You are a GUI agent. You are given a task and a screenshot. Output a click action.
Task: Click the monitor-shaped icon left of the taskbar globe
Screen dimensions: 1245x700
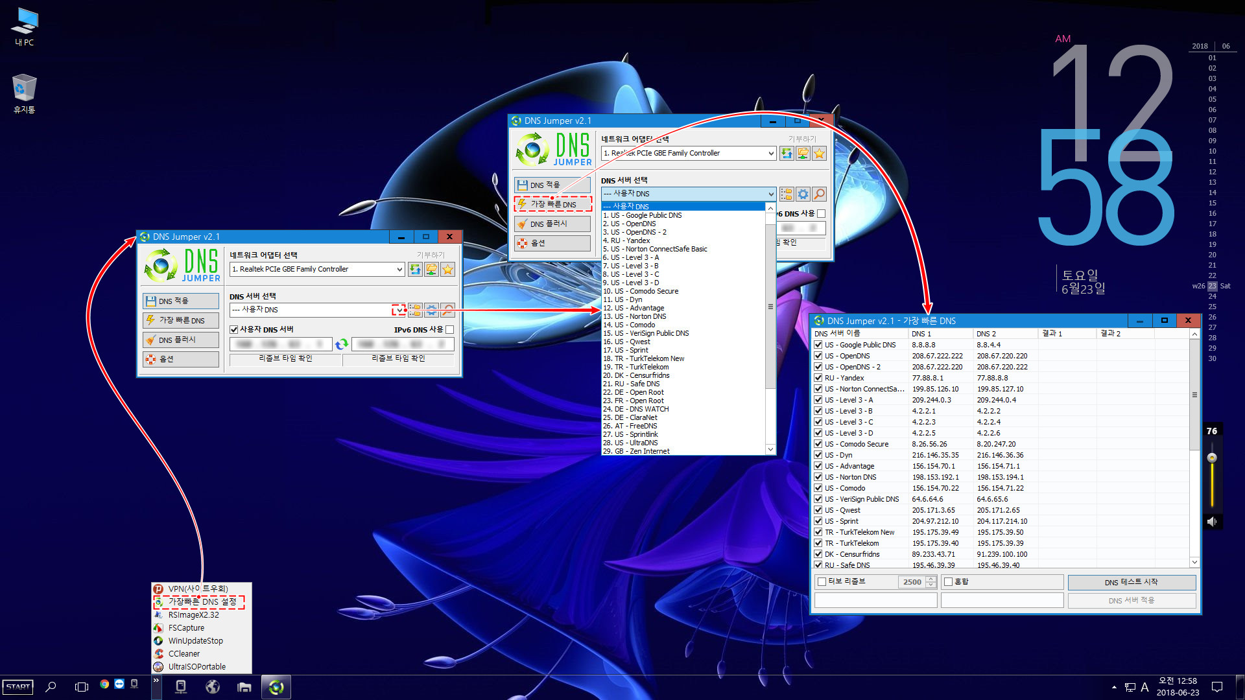point(181,687)
